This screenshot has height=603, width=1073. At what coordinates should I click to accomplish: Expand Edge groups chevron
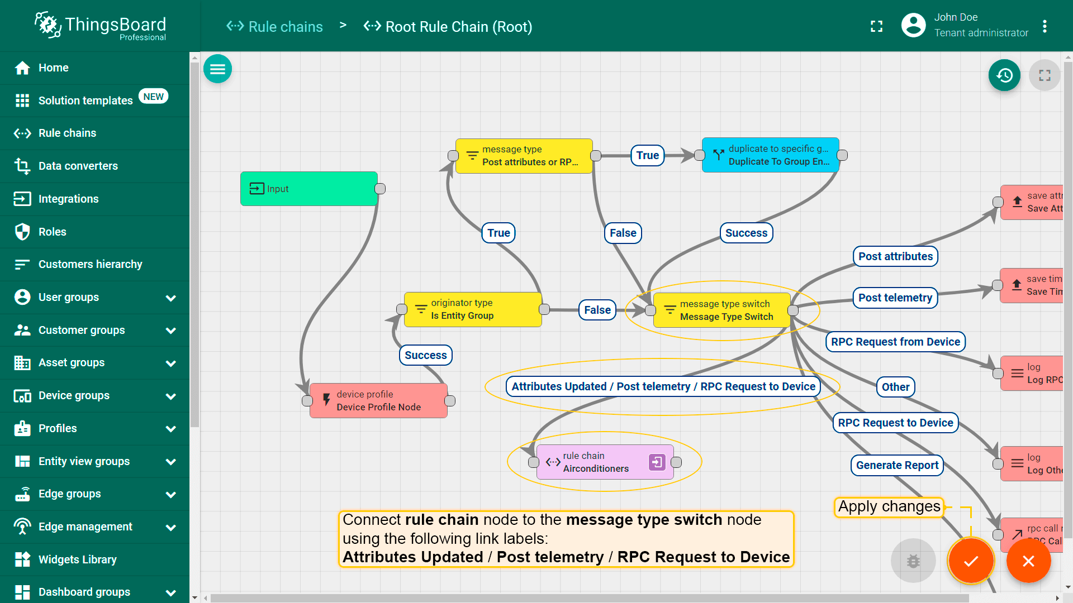[171, 494]
